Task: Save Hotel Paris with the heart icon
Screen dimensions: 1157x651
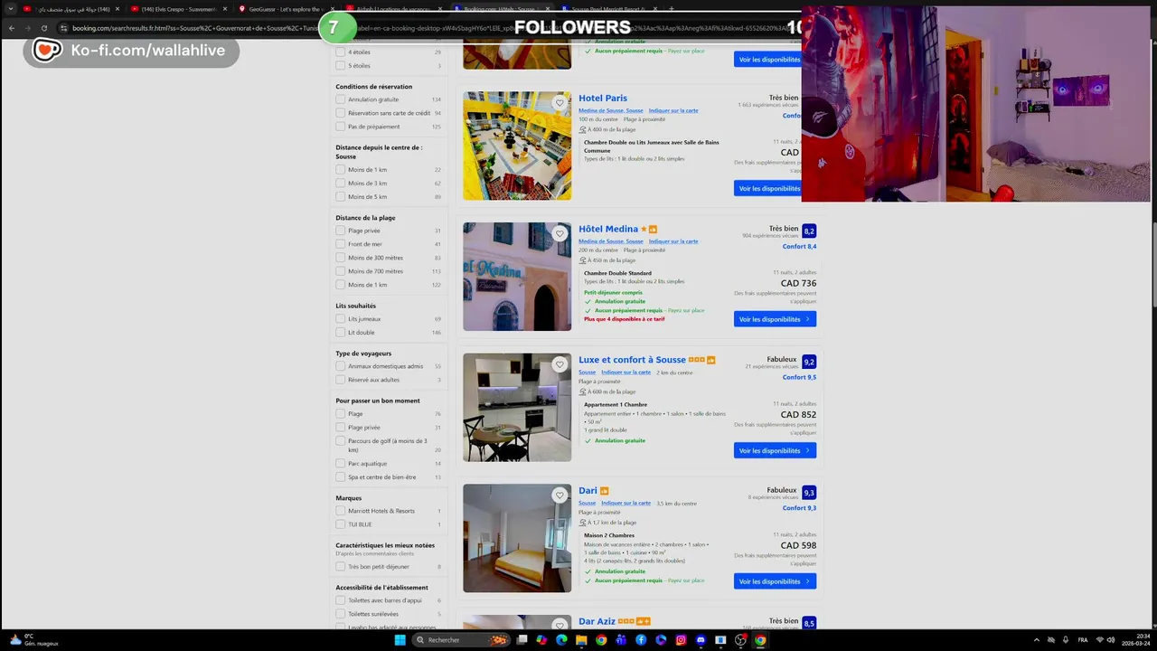Action: click(560, 103)
